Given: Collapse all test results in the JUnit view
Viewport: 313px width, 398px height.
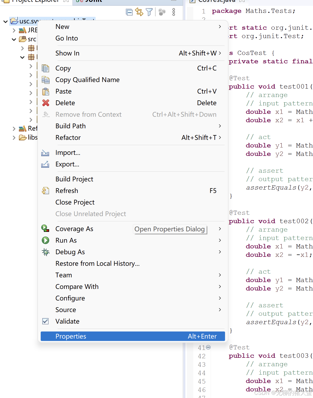Looking at the screenshot, I should pos(129,12).
